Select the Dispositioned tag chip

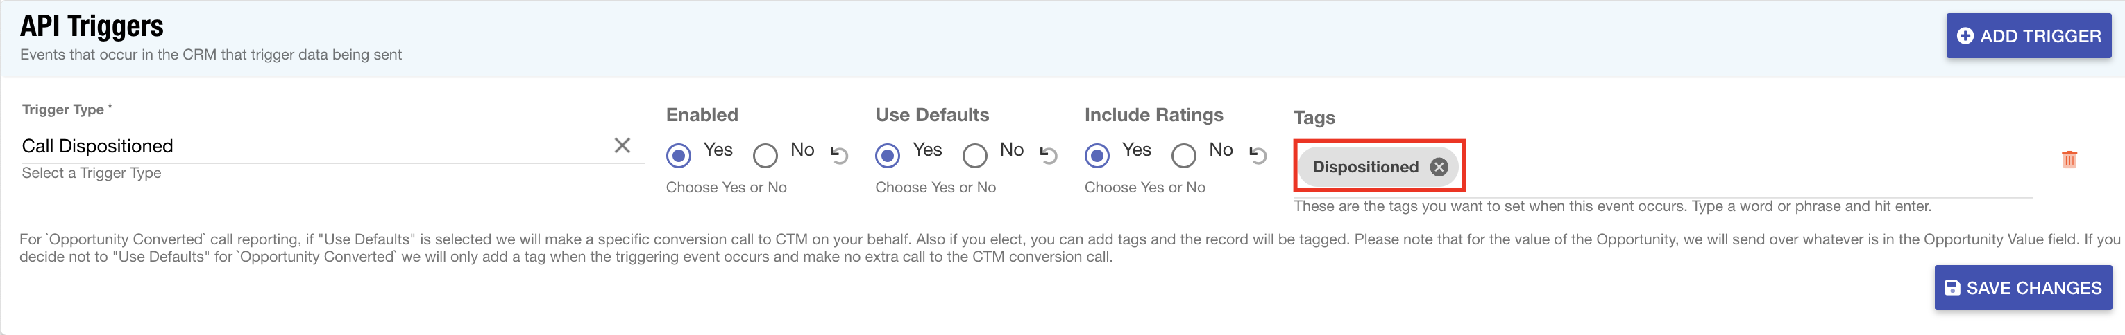[1365, 167]
